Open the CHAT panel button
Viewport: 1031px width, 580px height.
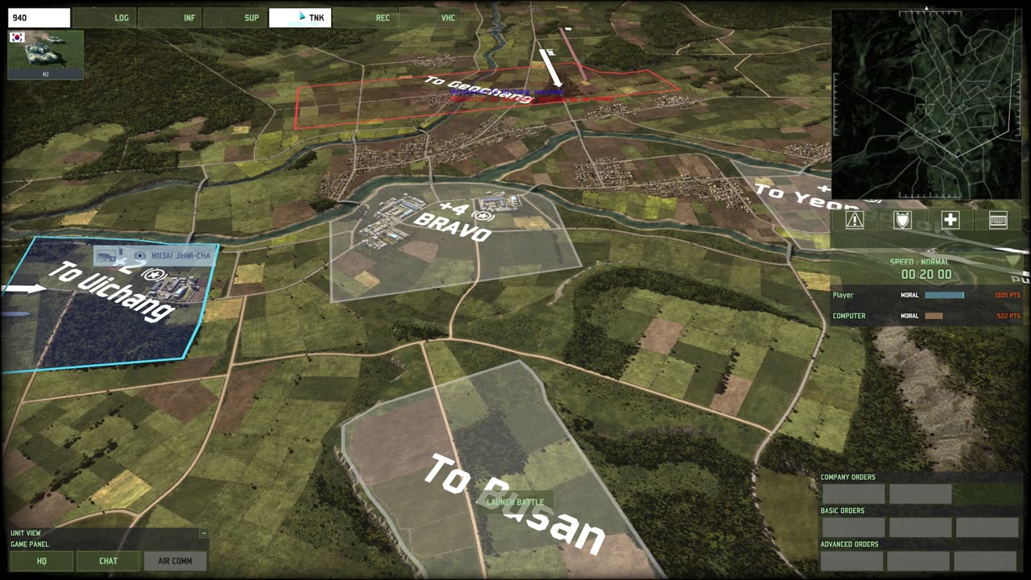click(108, 561)
